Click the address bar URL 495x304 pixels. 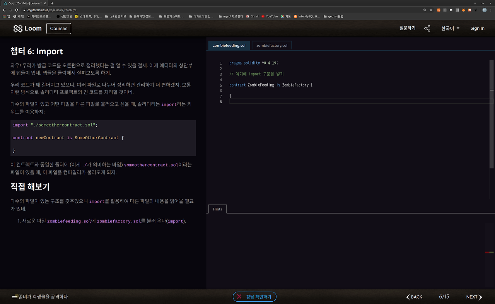52,10
